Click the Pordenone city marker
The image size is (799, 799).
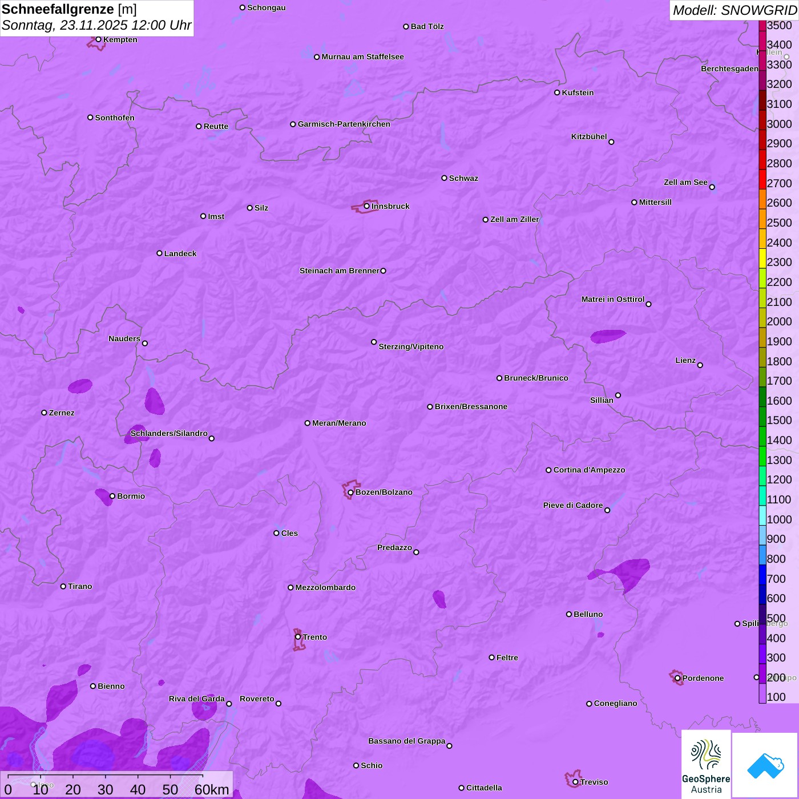(x=677, y=679)
